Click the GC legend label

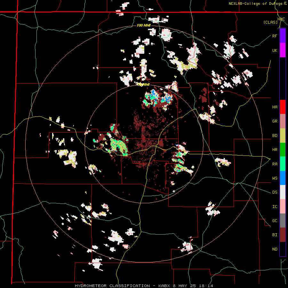tap(275, 221)
